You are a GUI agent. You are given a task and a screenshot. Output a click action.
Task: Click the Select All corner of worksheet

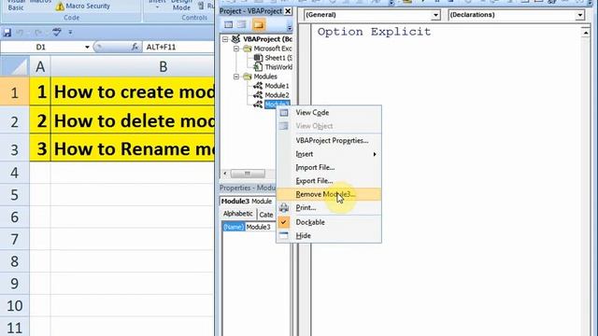click(x=15, y=66)
